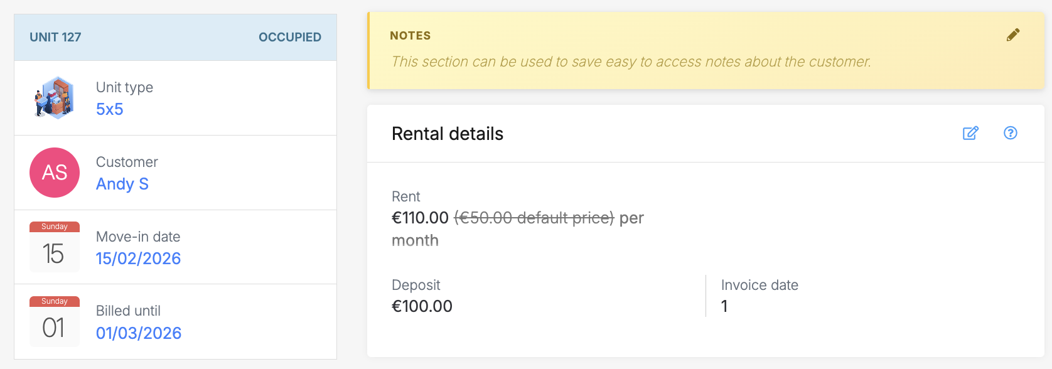Click the Billed until calendar icon showing 01
Viewport: 1052px width, 369px height.
[55, 321]
